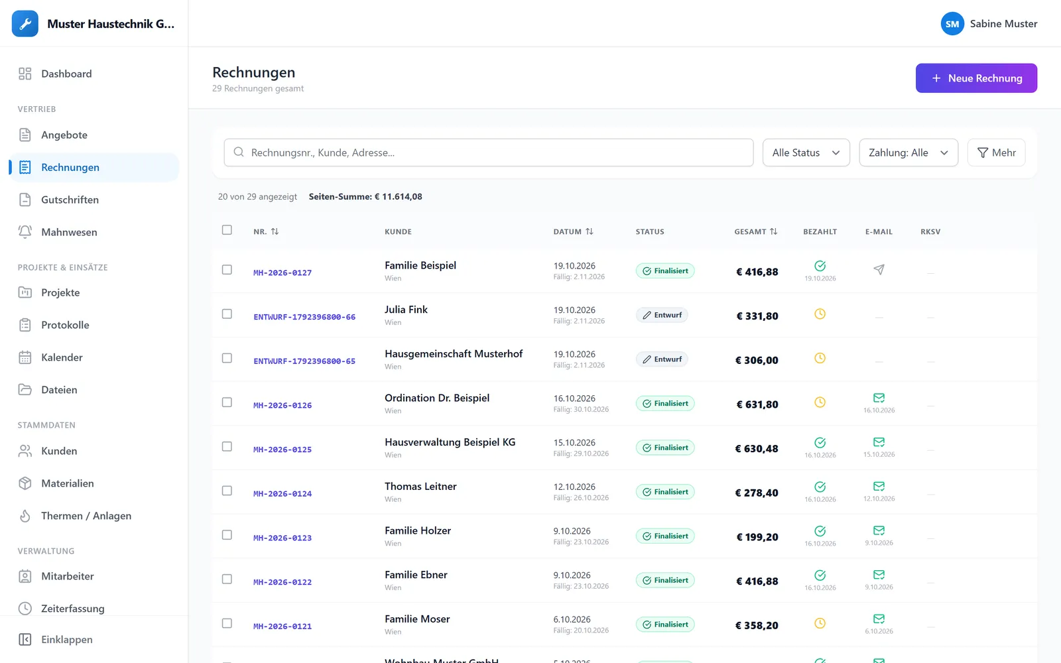The image size is (1061, 663).
Task: Click amount € 630,48
Action: tap(757, 449)
